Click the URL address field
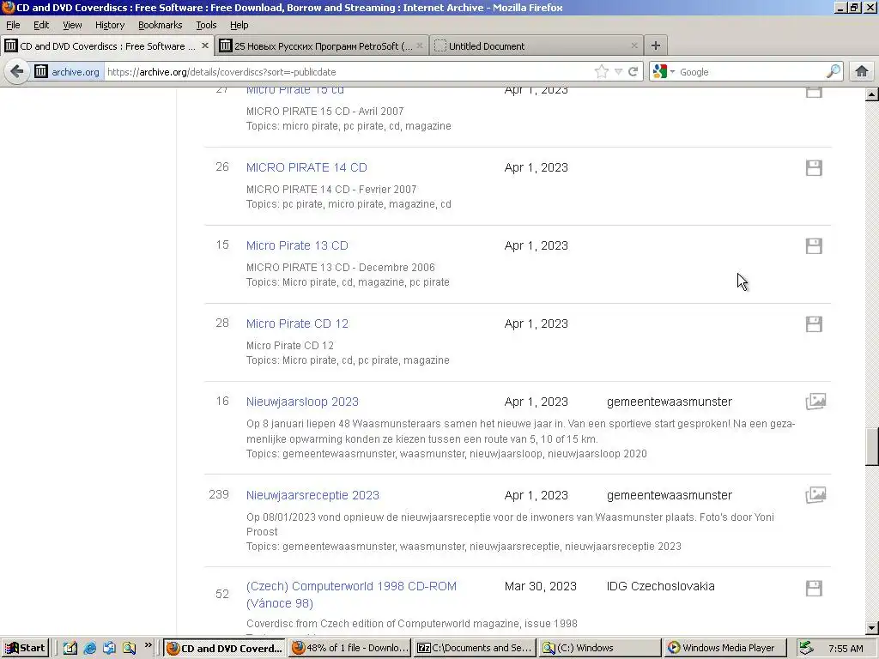Screen dimensions: 879x659 point(348,72)
